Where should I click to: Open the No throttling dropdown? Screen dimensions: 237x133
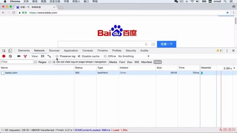[134, 56]
